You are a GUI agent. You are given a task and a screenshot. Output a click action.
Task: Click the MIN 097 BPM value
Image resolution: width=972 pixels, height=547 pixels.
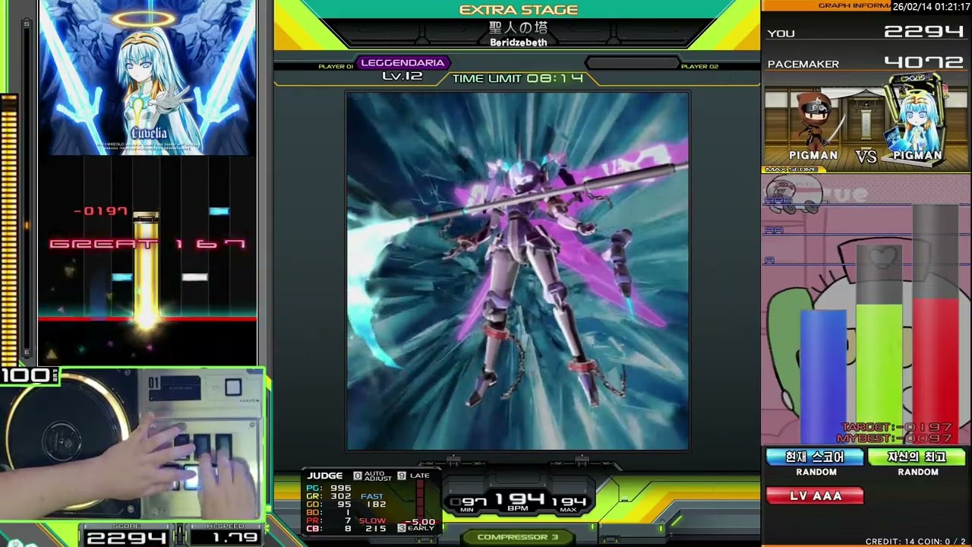pyautogui.click(x=469, y=503)
